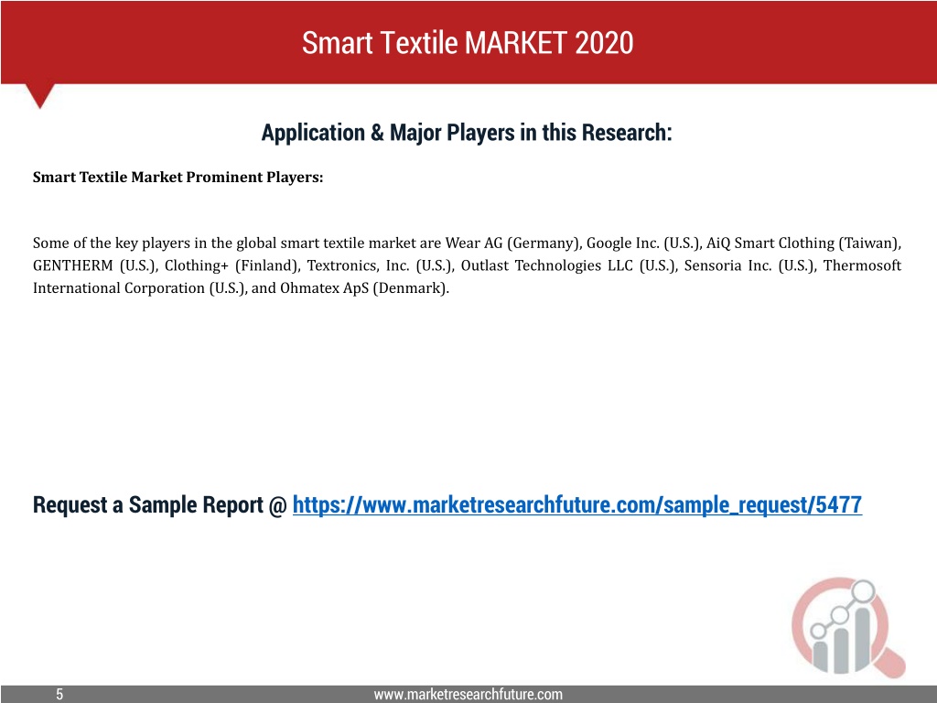Click the Clothing+ (Finland) text
The width and height of the screenshot is (937, 703).
click(x=232, y=265)
